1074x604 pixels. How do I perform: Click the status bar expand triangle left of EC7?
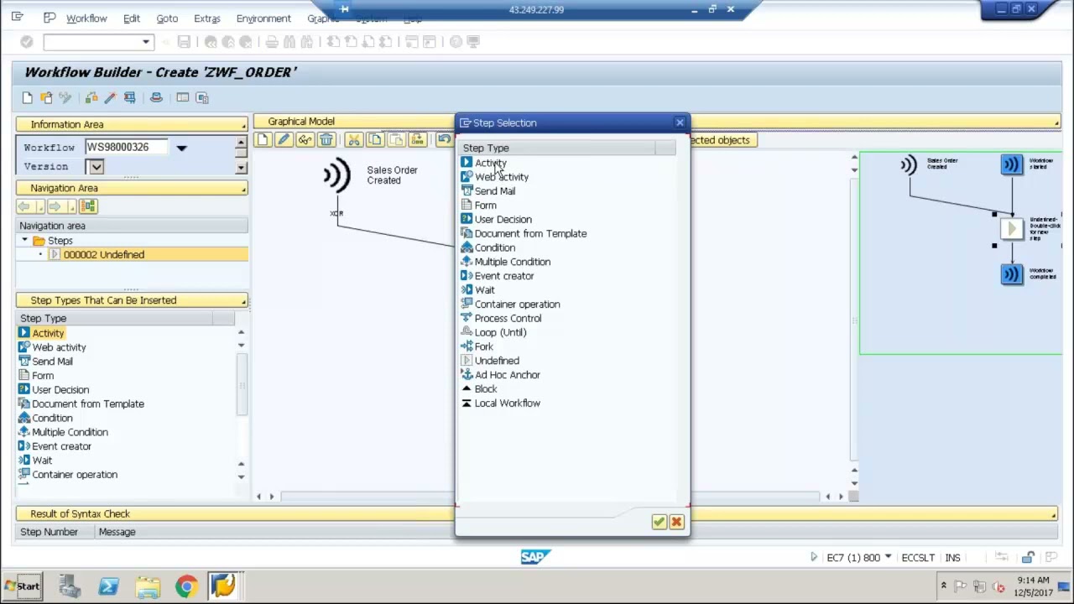tap(813, 557)
